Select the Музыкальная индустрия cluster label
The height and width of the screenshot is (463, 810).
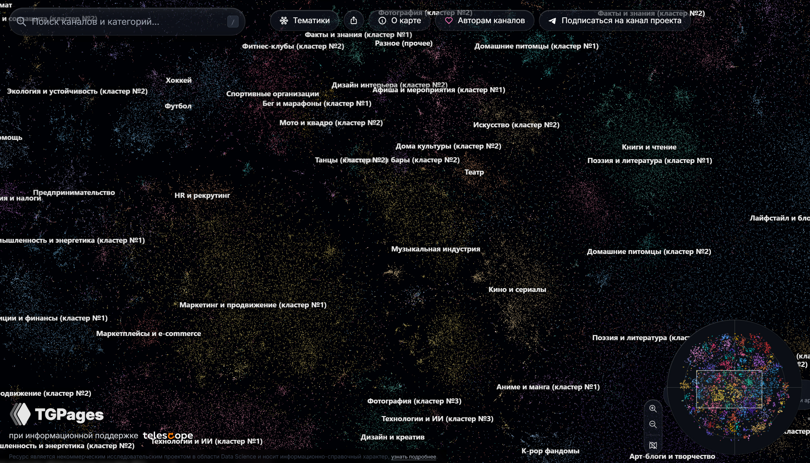[435, 249]
